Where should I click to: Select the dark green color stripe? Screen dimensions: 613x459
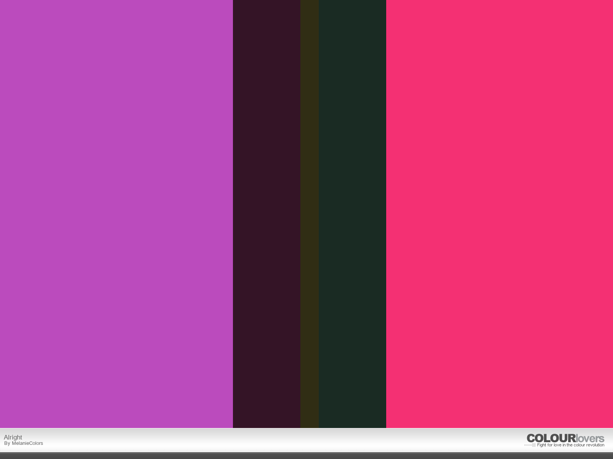click(x=352, y=214)
